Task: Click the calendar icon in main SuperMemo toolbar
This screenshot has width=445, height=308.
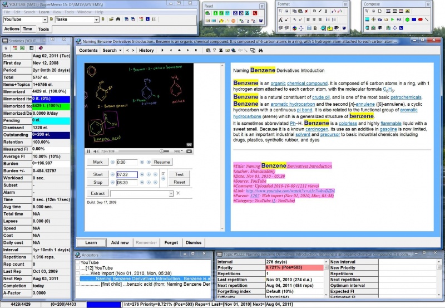Action: [x=141, y=19]
